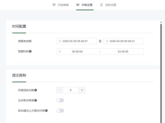Open start date picker 2026-05-09 09:48:51

(x=77, y=41)
